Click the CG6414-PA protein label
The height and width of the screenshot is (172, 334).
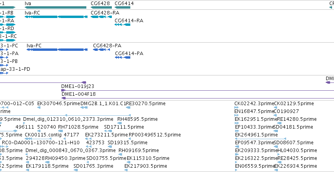(129, 54)
